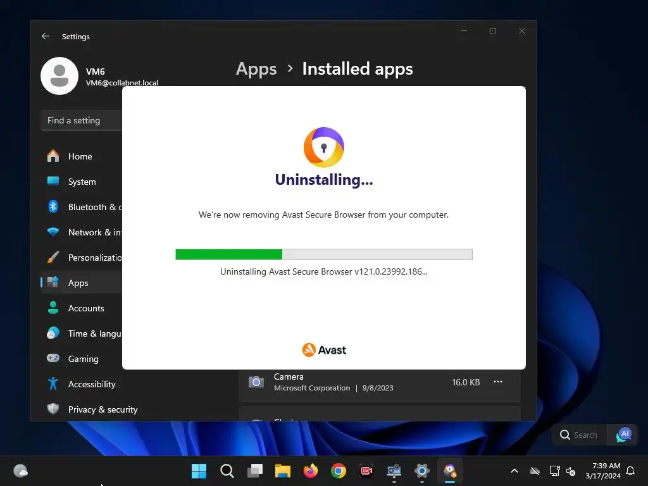Click the Accounts person icon
Viewport: 648px width, 486px height.
[53, 308]
